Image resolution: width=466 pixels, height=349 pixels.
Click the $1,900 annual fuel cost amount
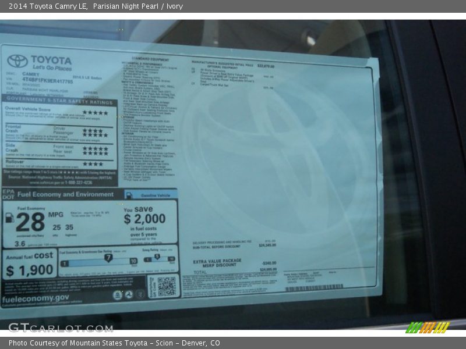(x=30, y=270)
